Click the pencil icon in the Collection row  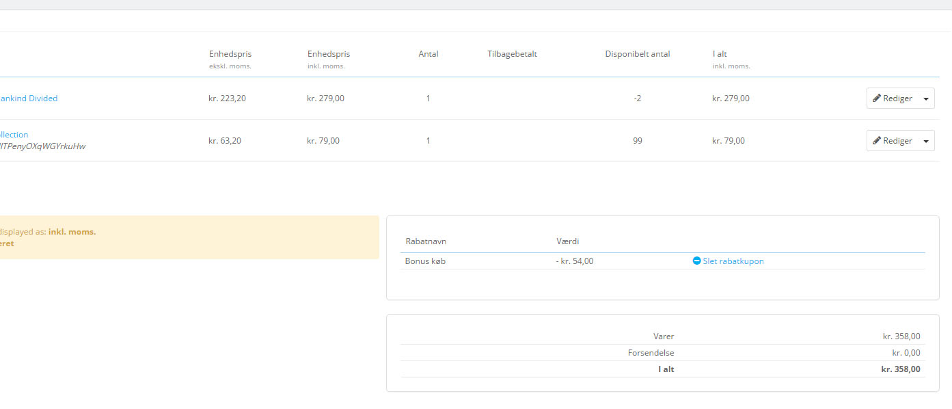click(877, 141)
